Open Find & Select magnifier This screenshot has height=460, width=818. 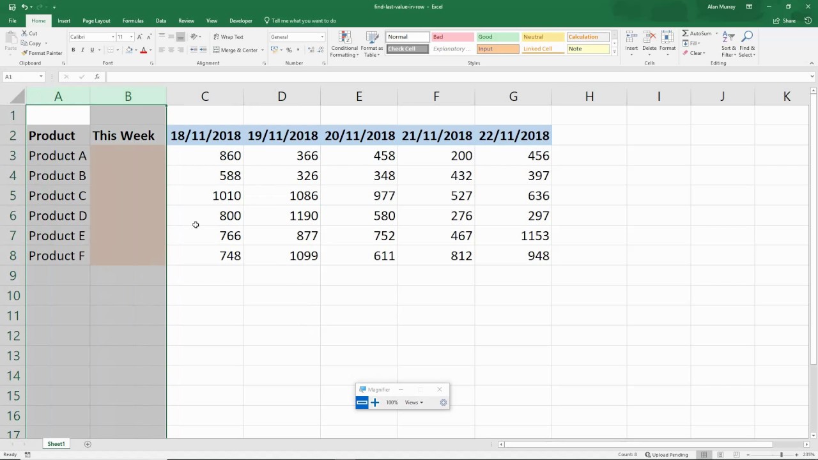(x=747, y=43)
